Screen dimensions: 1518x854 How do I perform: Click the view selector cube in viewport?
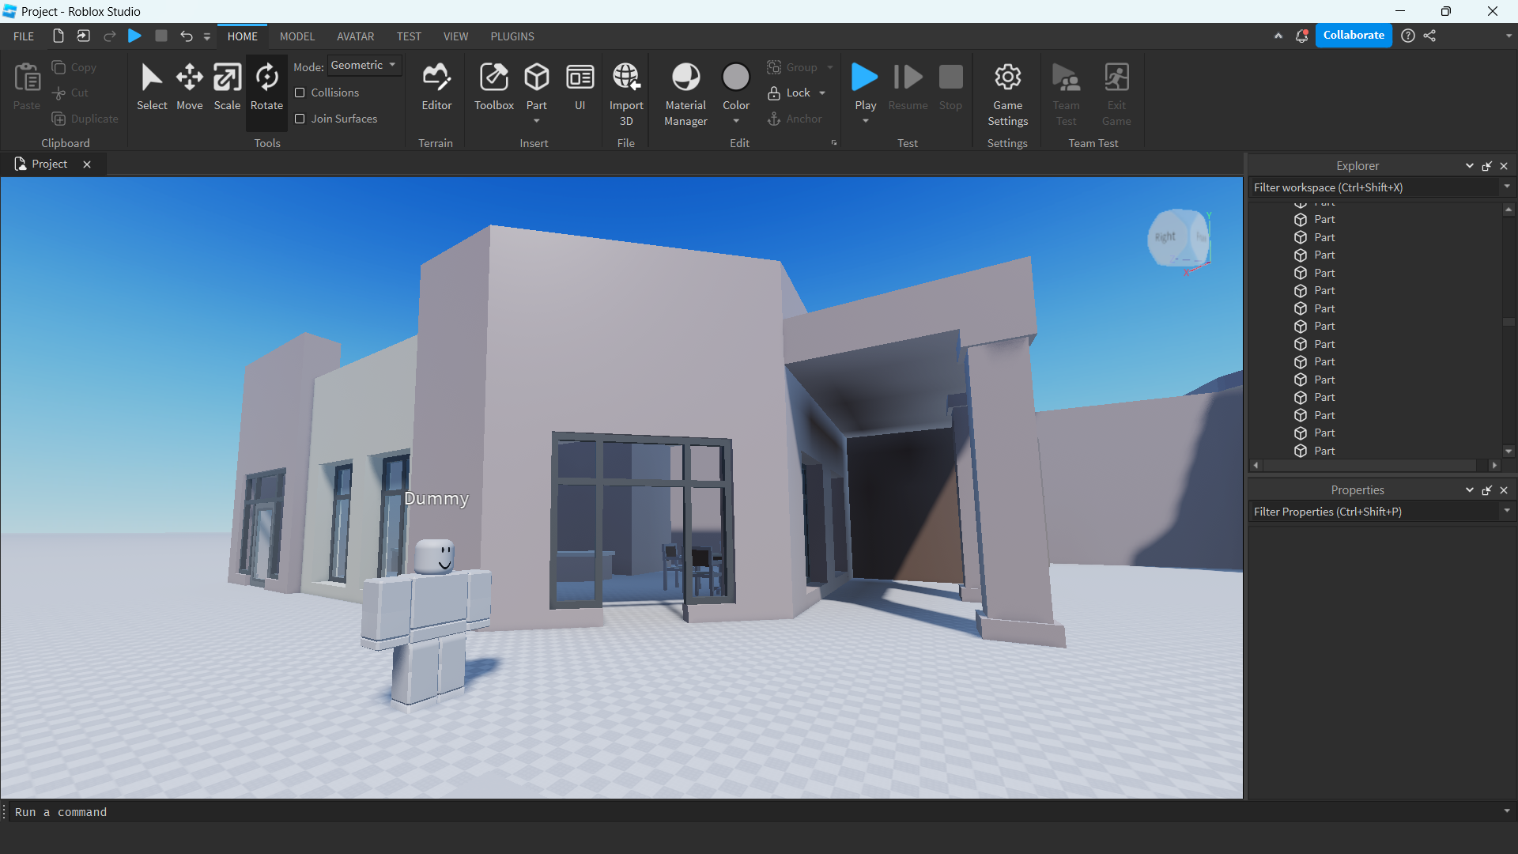point(1178,239)
